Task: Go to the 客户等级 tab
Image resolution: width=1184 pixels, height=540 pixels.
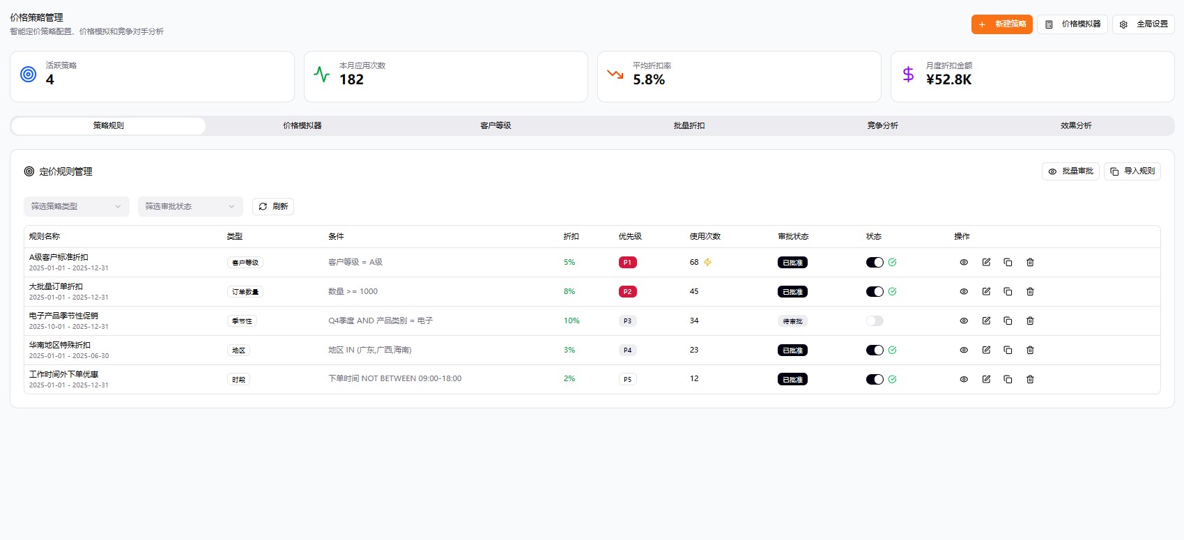Action: click(495, 126)
